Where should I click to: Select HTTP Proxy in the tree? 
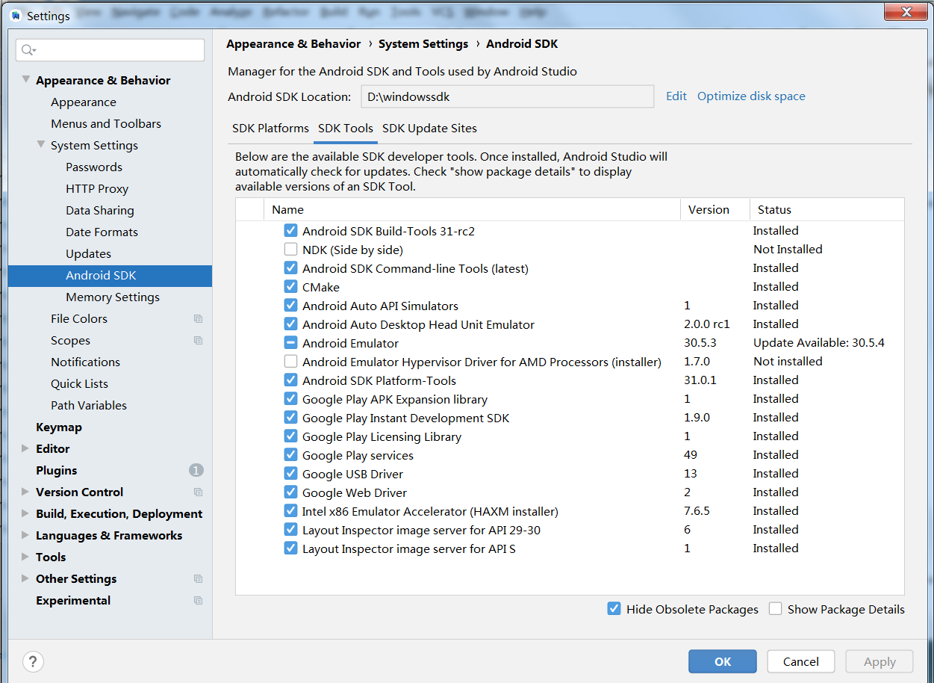click(x=97, y=189)
